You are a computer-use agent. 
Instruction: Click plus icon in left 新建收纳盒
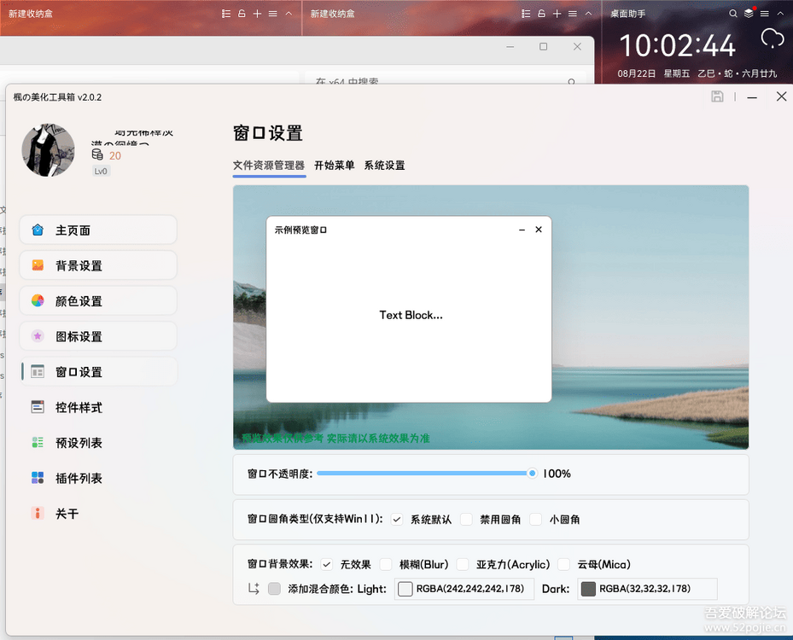258,14
